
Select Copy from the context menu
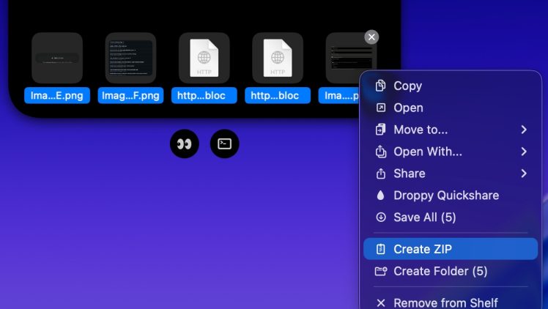[x=407, y=86]
